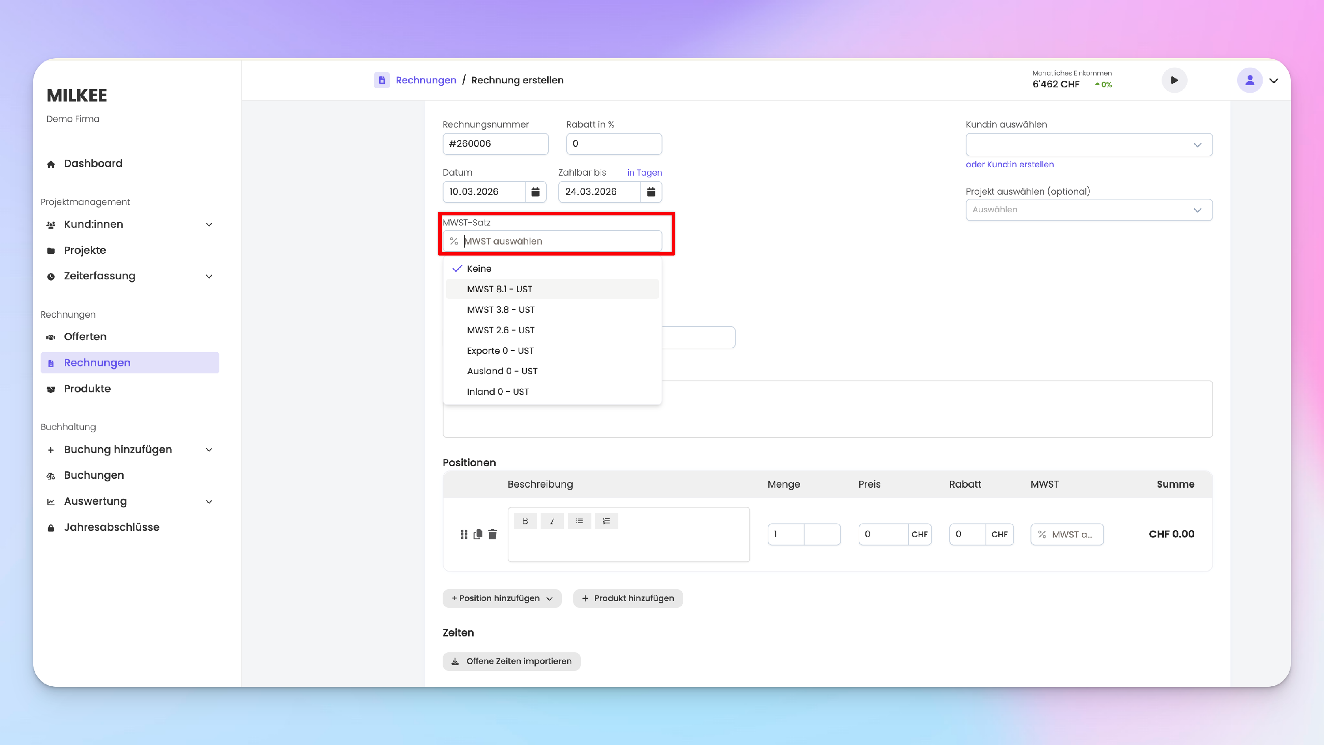Screen dimensions: 1324x745
Task: Select MWST 8.1 - UST option
Action: tap(500, 289)
